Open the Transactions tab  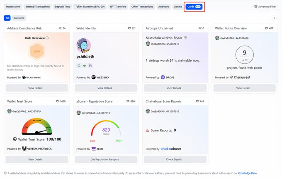[13, 7]
